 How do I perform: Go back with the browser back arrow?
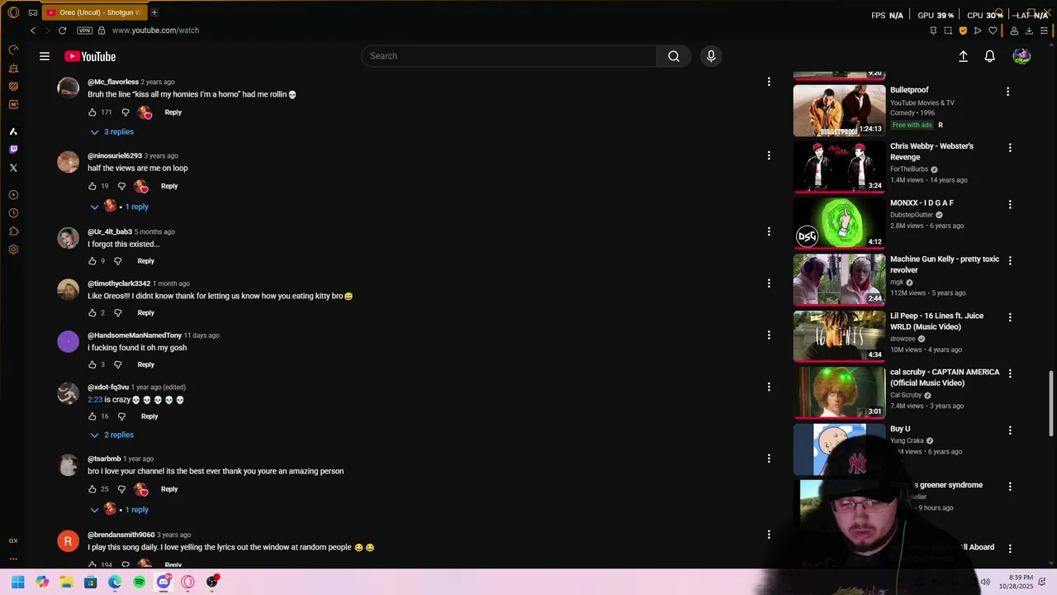(x=33, y=31)
